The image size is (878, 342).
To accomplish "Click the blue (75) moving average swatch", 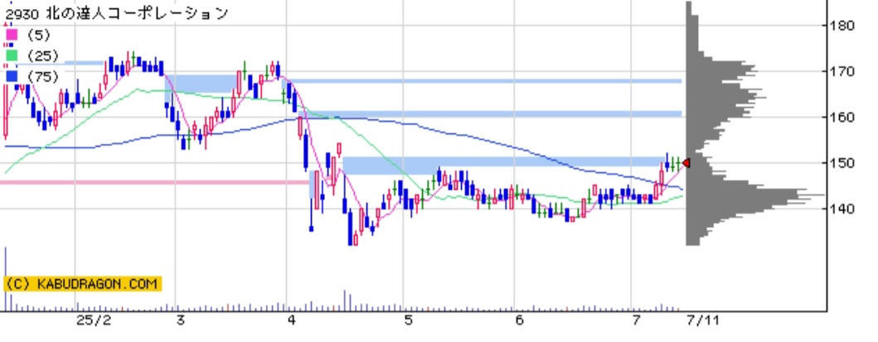I will pos(12,76).
